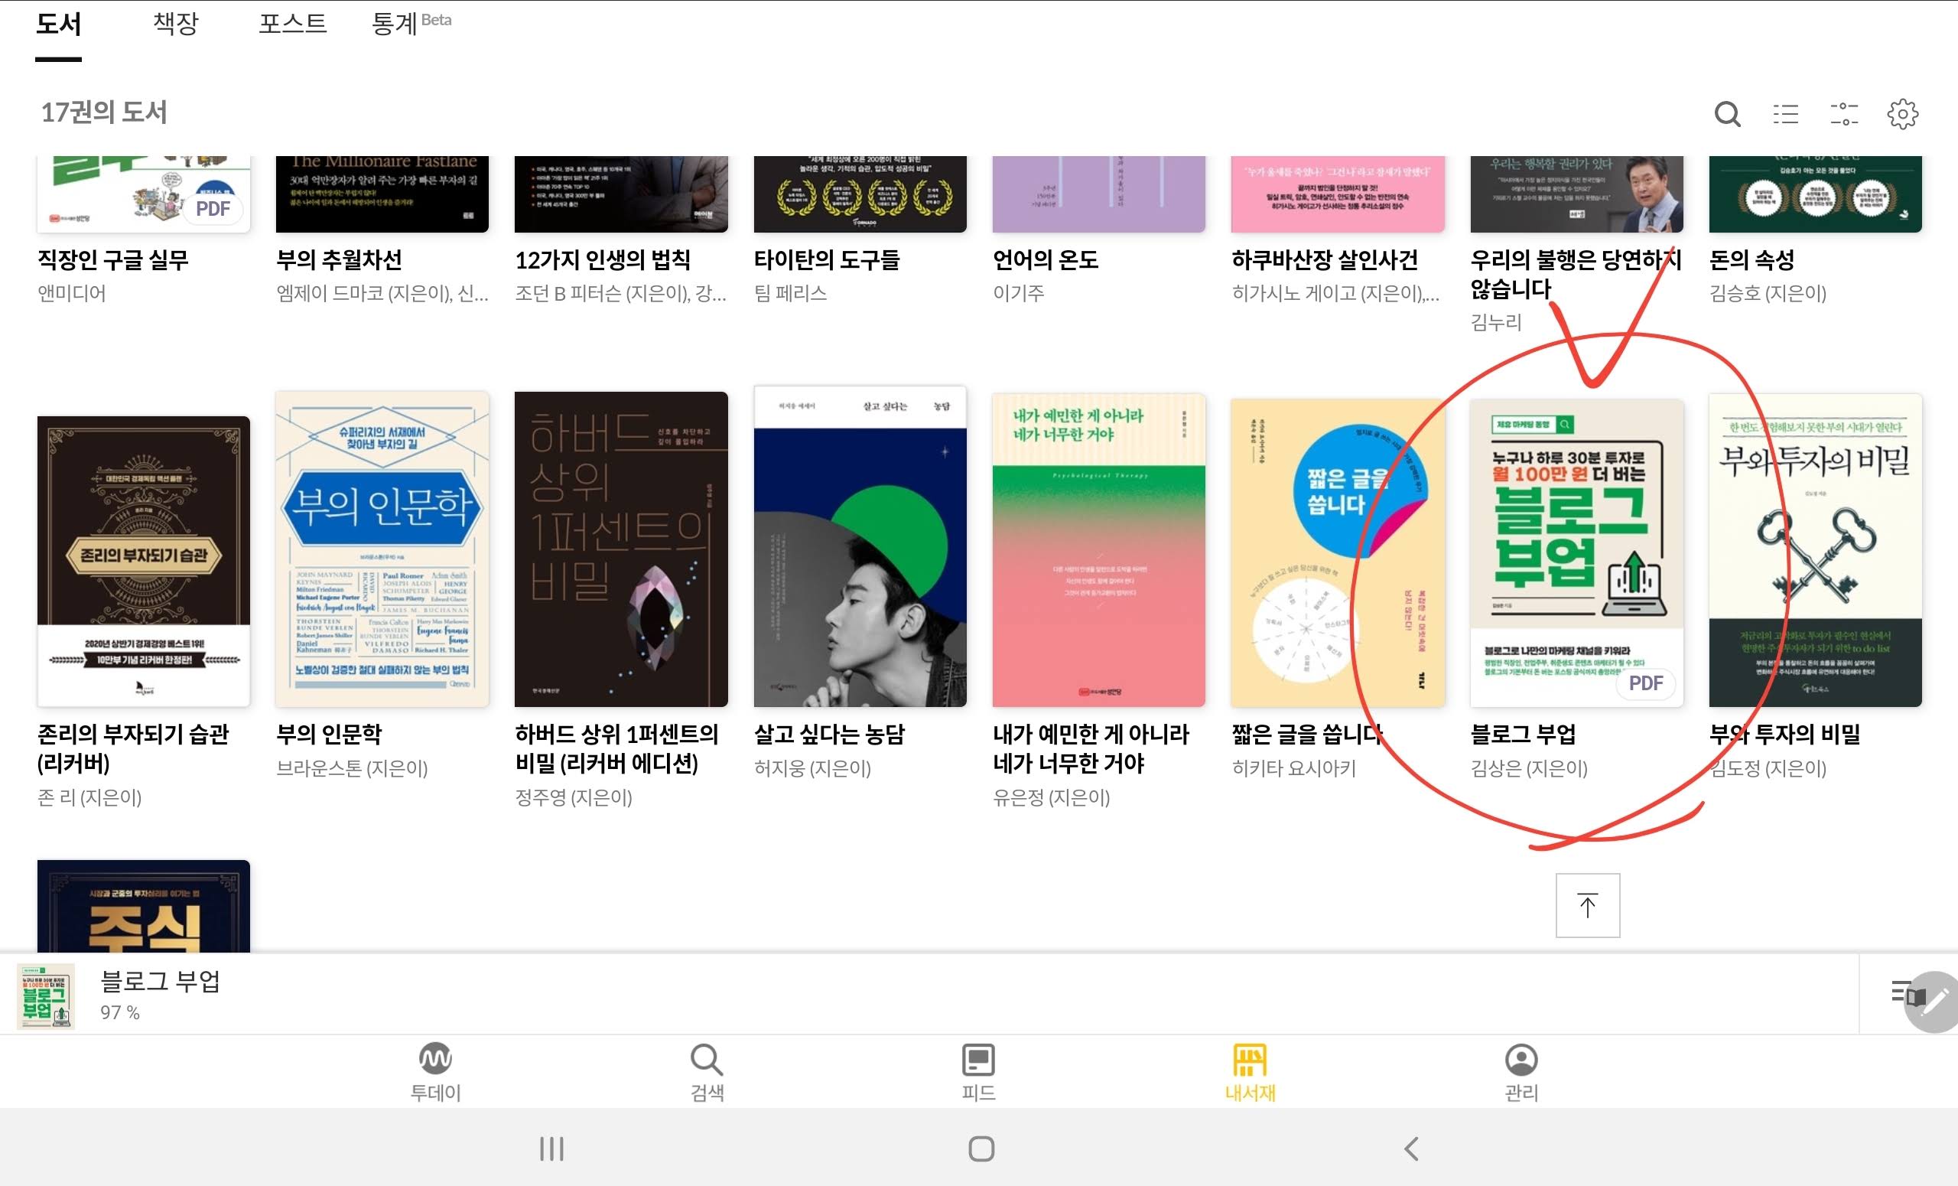Click the title 언어의 온도
This screenshot has height=1186, width=1958.
pyautogui.click(x=1045, y=260)
